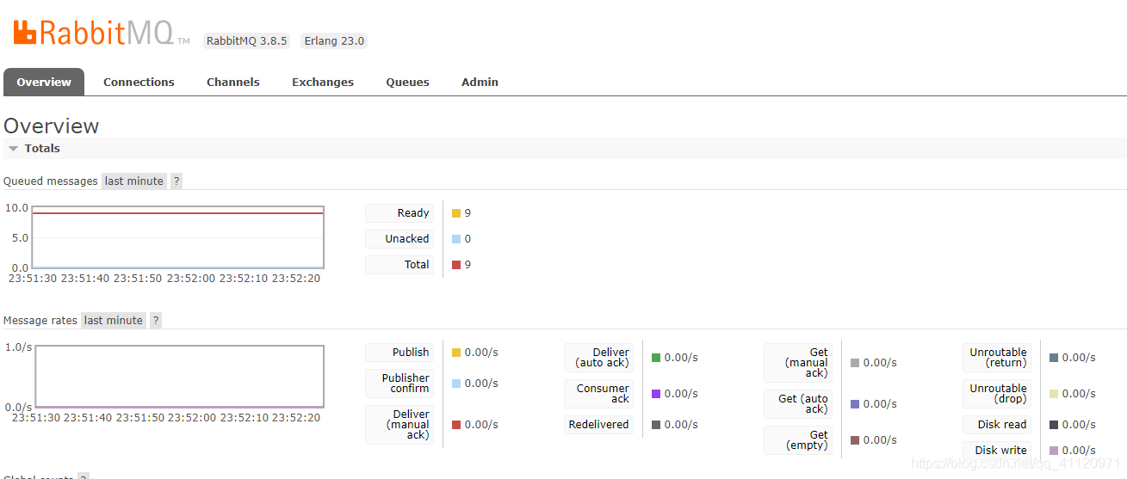Image resolution: width=1127 pixels, height=479 pixels.
Task: Click the light blue Unacked swatch
Action: pyautogui.click(x=456, y=239)
